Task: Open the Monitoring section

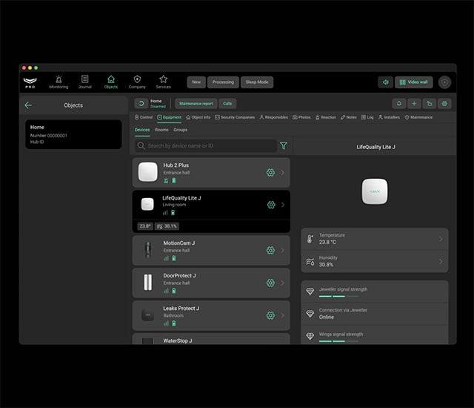Action: [59, 82]
